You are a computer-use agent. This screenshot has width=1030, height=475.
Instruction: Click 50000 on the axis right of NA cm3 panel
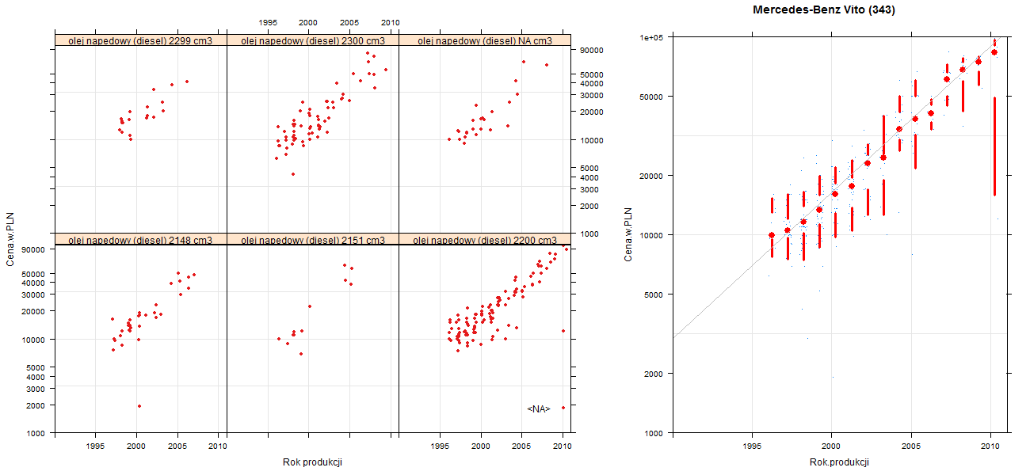point(593,74)
